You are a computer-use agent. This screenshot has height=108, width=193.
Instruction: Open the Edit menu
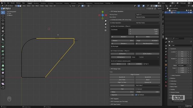(x=8, y=3)
